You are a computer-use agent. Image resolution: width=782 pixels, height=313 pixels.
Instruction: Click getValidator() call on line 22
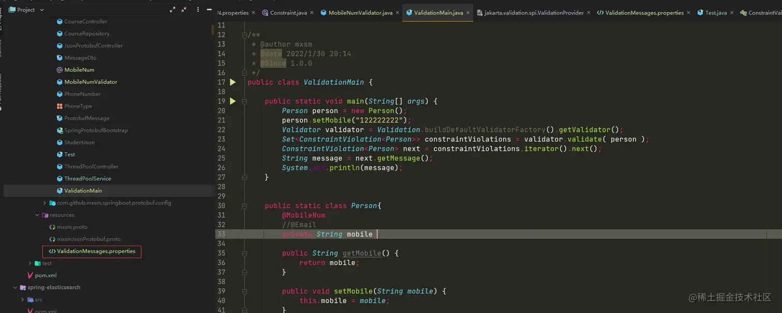pyautogui.click(x=589, y=130)
